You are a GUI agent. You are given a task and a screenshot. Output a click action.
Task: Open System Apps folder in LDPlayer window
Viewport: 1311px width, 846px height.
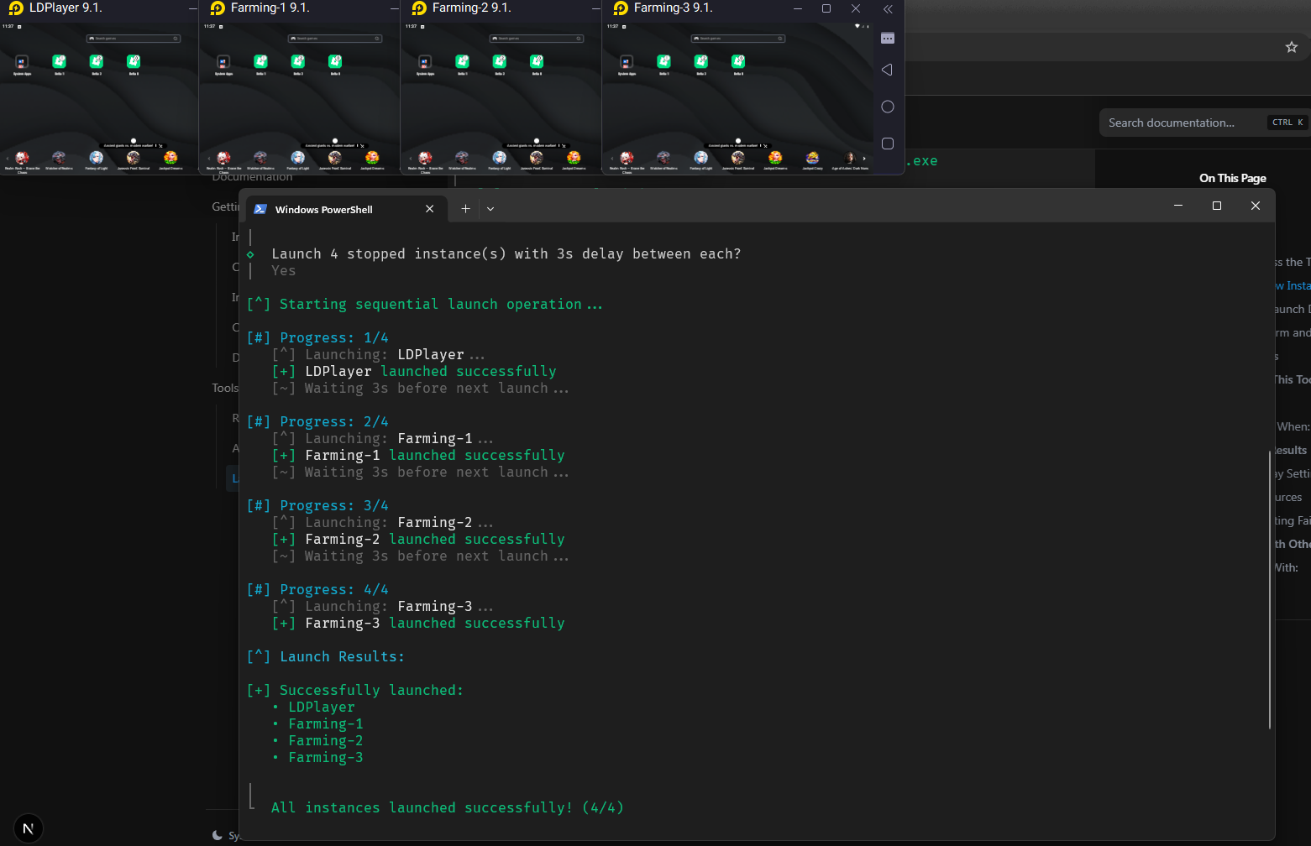click(x=22, y=62)
